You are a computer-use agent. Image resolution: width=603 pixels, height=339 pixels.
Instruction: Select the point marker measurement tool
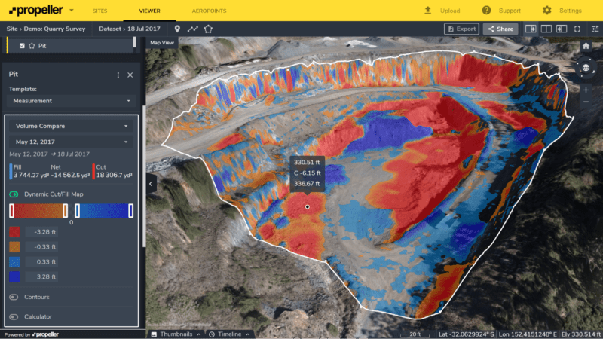click(x=178, y=29)
